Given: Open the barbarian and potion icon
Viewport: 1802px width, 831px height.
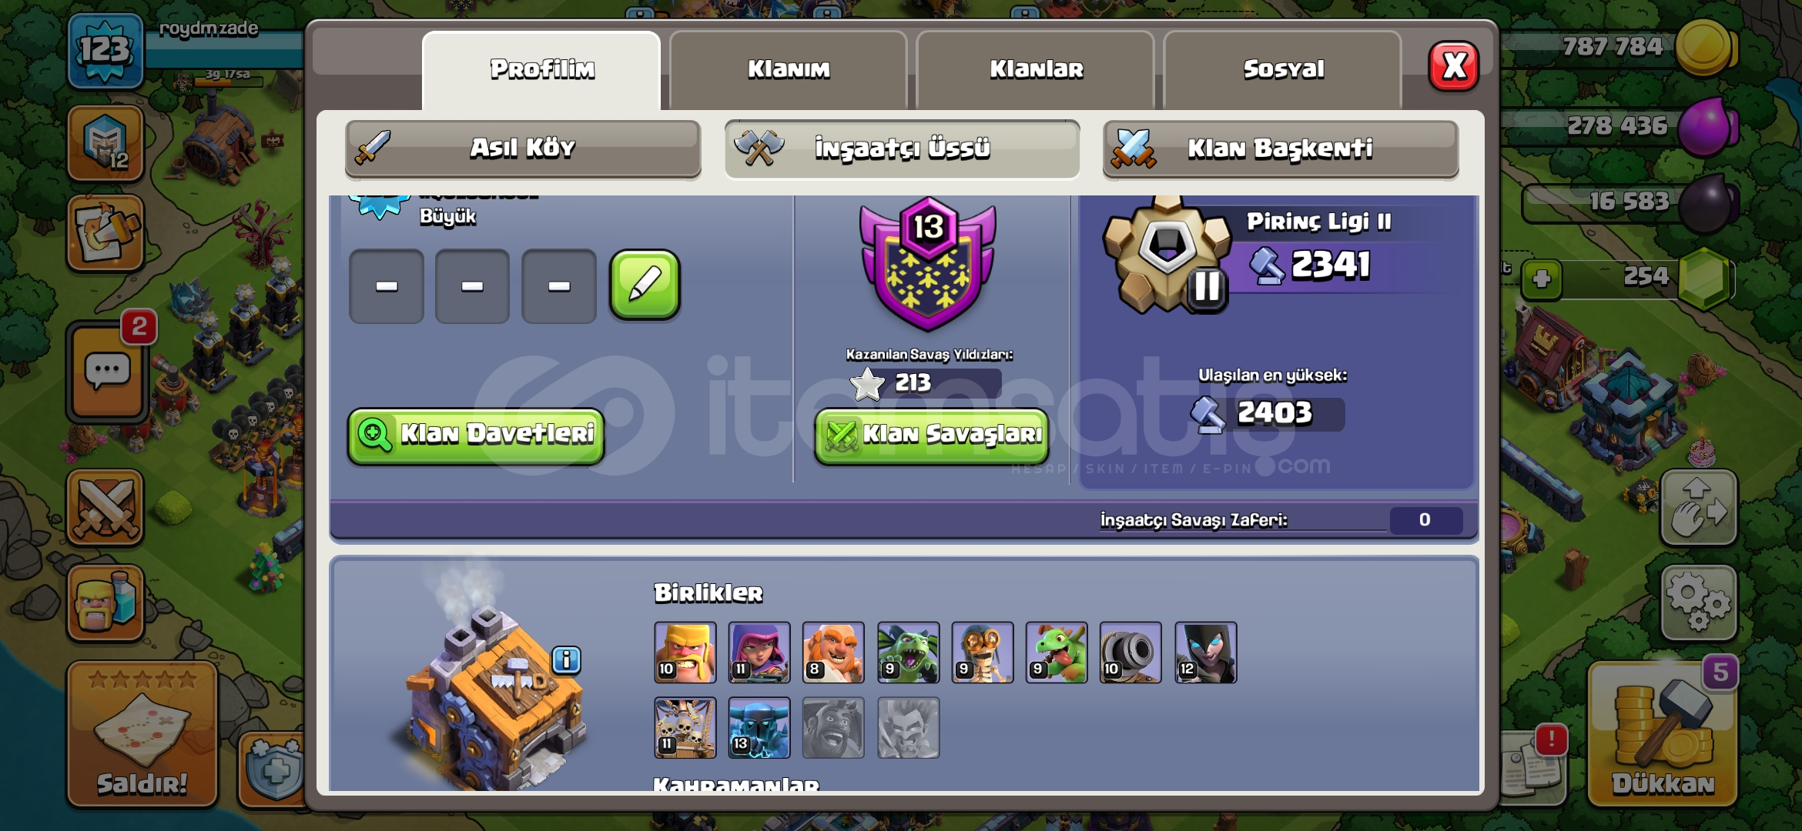Looking at the screenshot, I should click(106, 602).
